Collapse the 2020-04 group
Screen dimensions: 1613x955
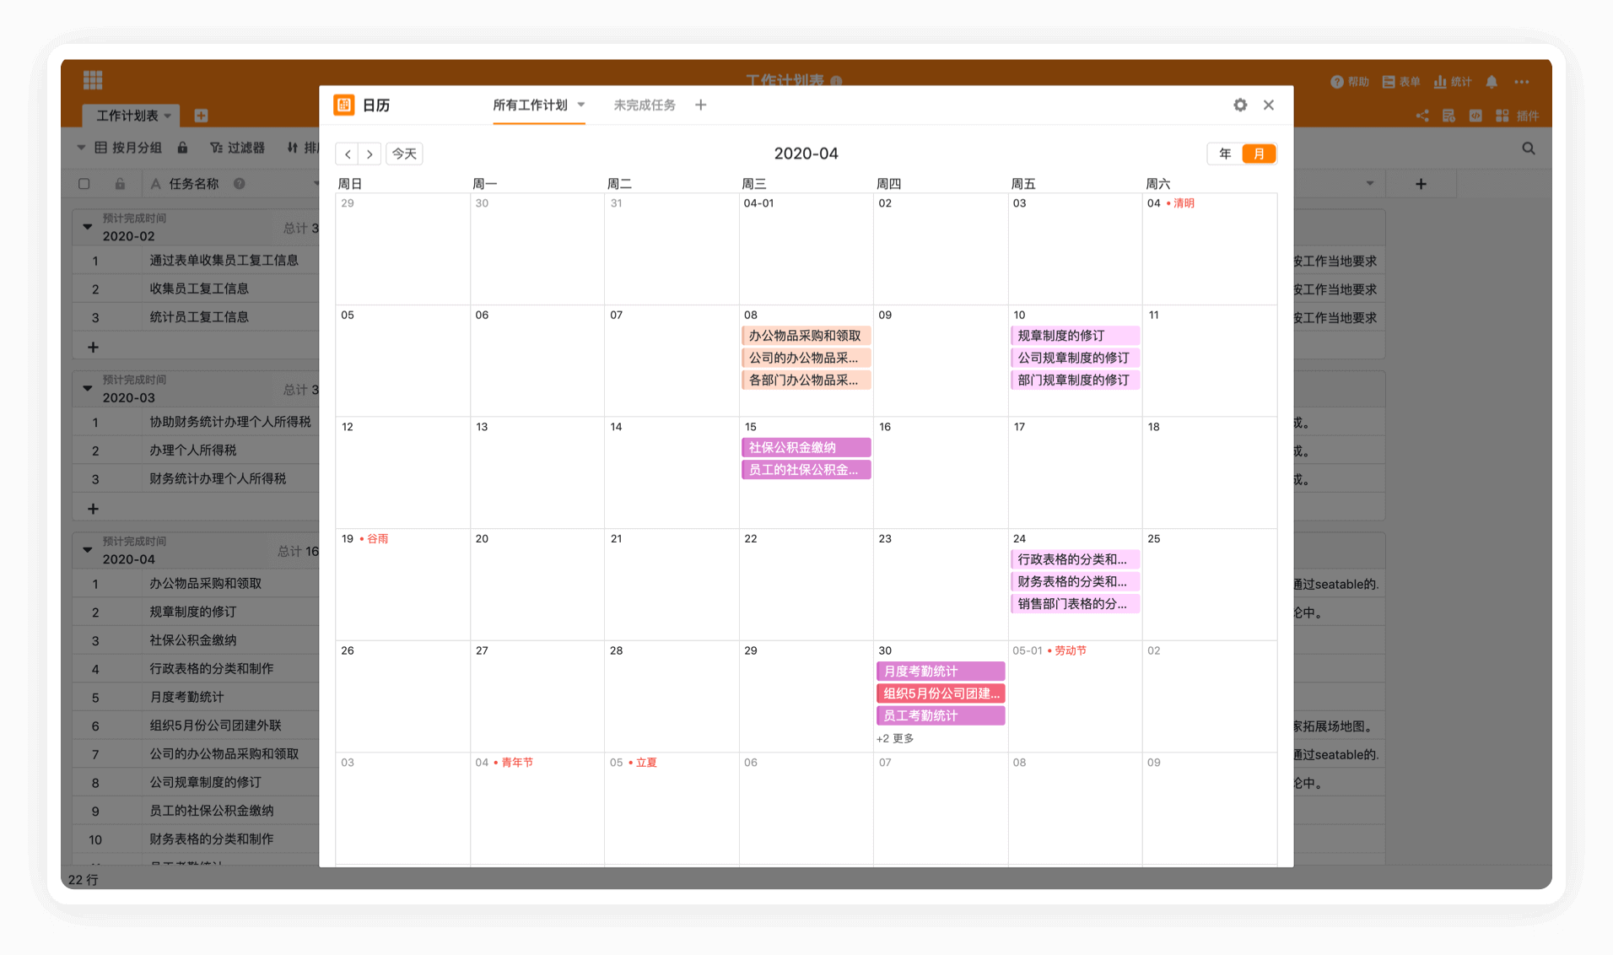pos(87,550)
